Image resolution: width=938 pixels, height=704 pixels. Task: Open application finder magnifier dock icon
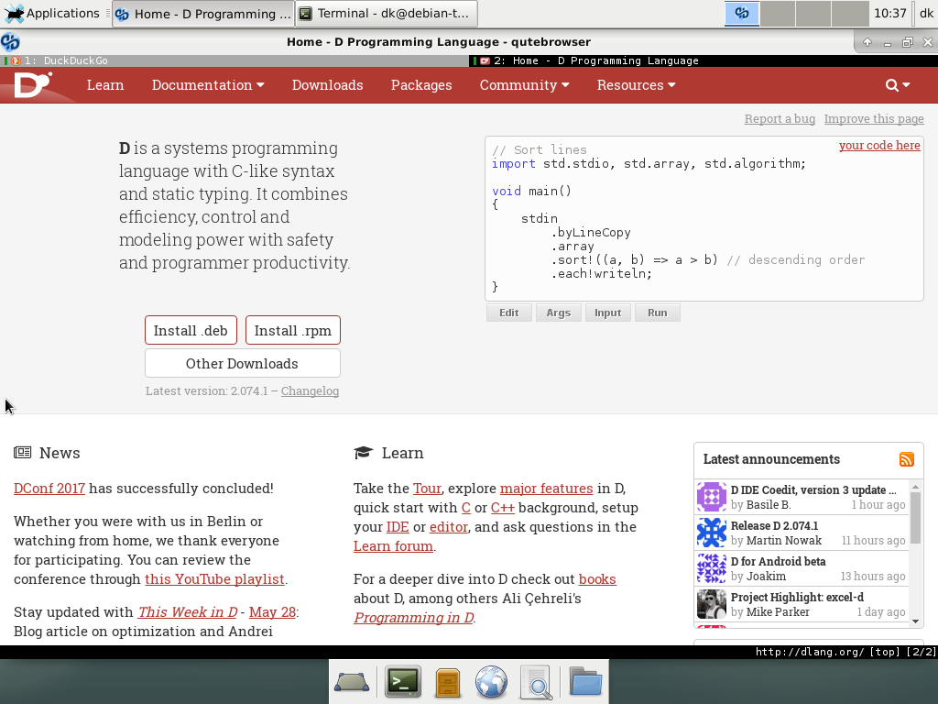[x=536, y=682]
